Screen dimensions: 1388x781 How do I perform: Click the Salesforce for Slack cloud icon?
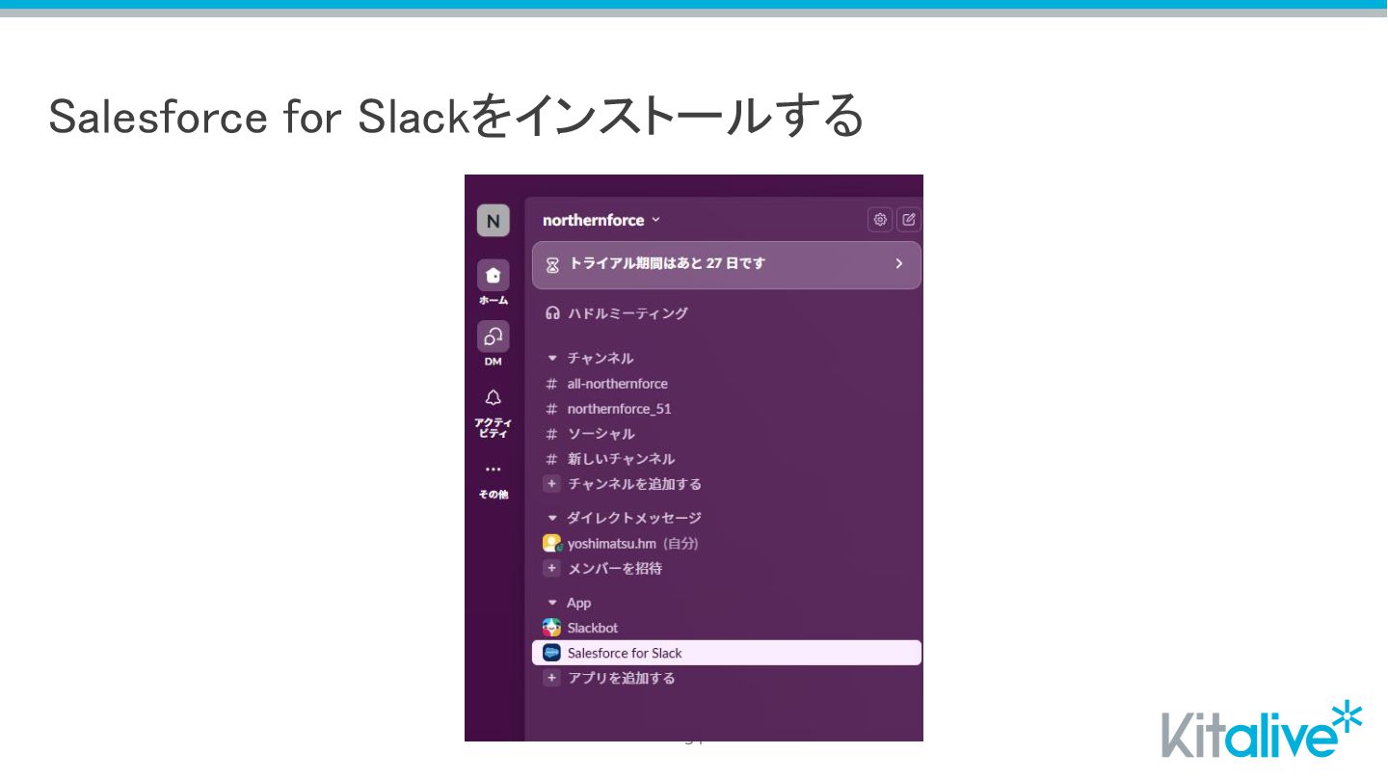point(551,653)
